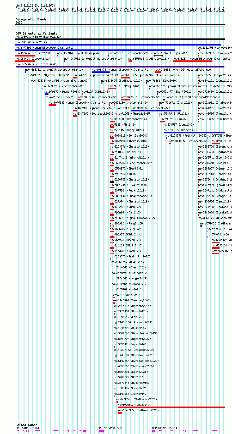This screenshot has width=232, height=434.
Task: Click esv3560983 (Boomsma2014) label
Action: (x=129, y=119)
